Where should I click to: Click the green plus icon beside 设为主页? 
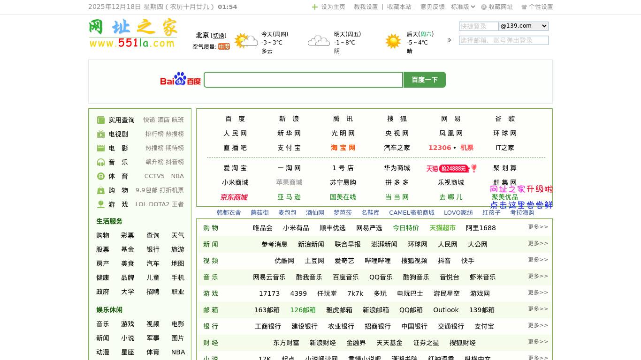(315, 7)
